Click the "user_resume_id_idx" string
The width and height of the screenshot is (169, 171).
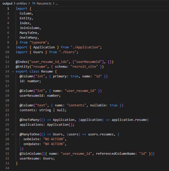click(x=49, y=62)
